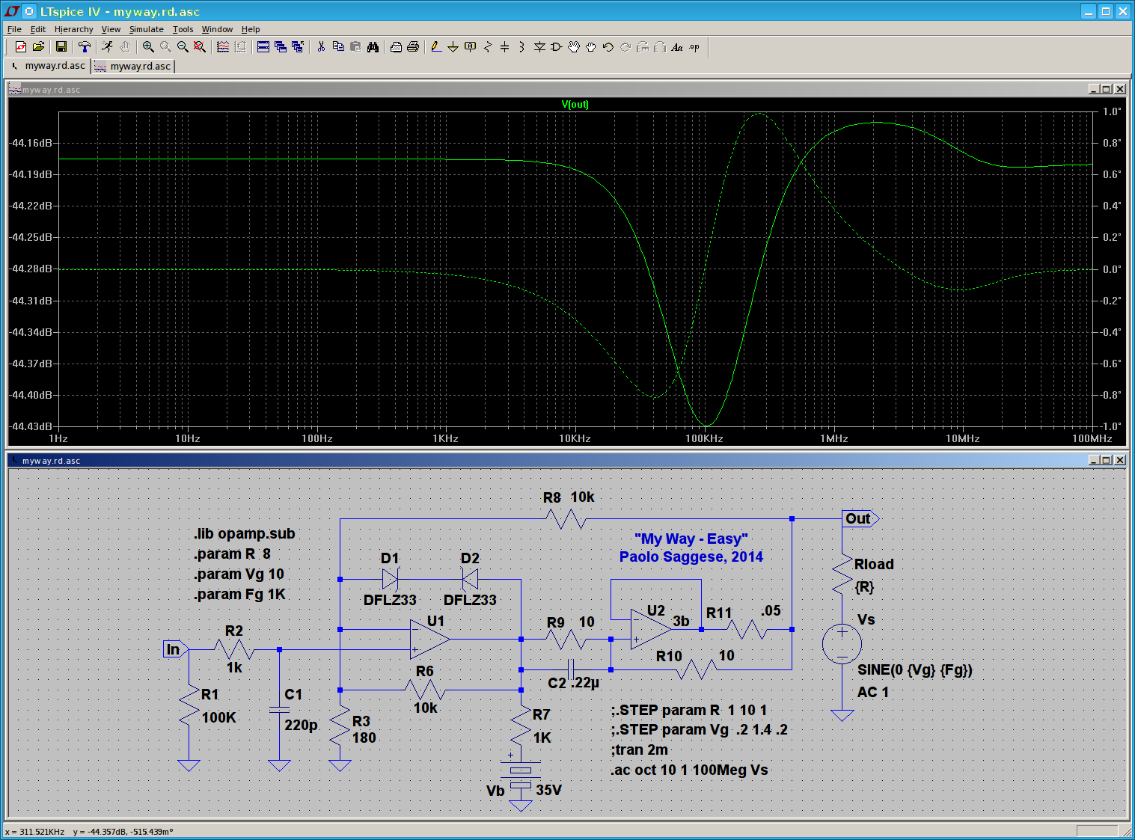Click the -44.28dB axis label
1135x840 pixels.
tap(31, 269)
